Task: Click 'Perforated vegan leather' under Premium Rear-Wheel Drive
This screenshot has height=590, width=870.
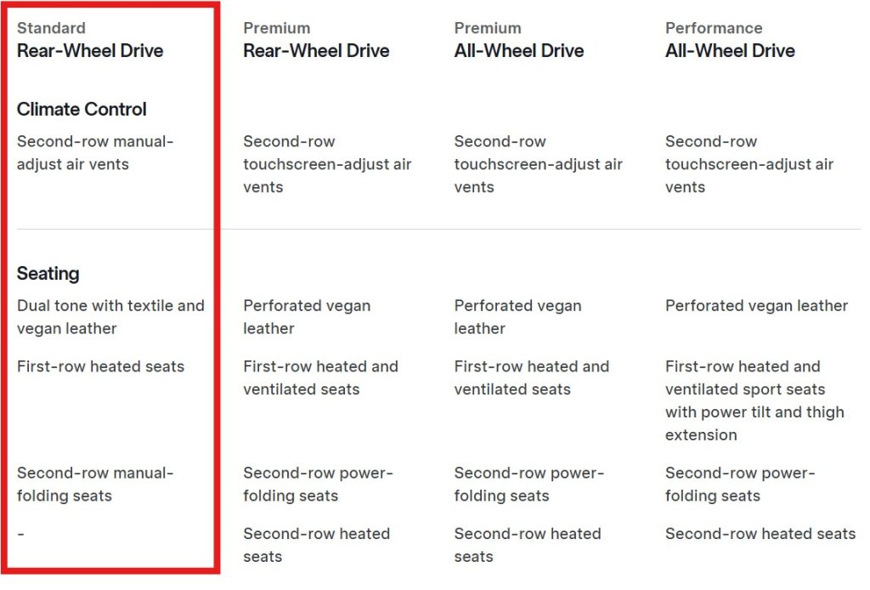Action: pyautogui.click(x=307, y=316)
